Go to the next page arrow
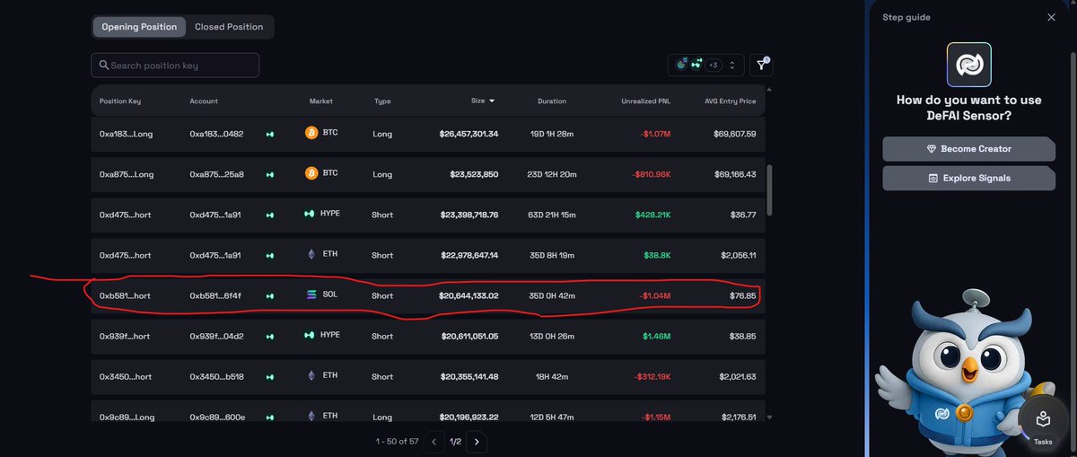Image resolution: width=1077 pixels, height=457 pixels. click(477, 442)
